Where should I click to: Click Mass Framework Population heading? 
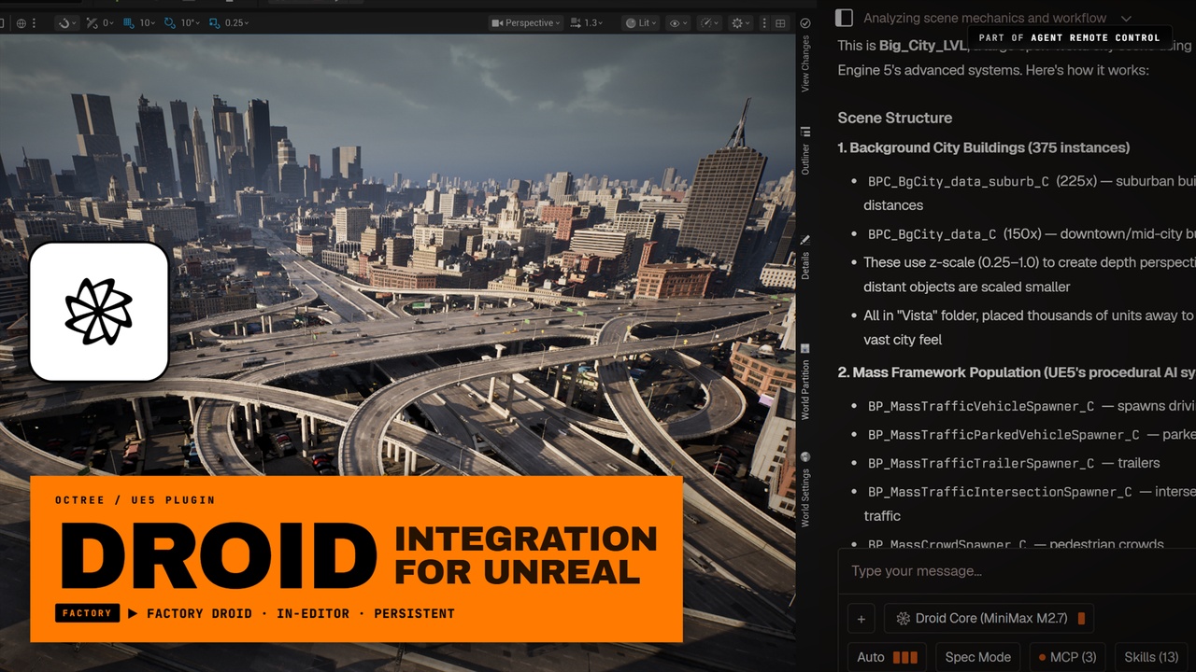(x=1017, y=372)
